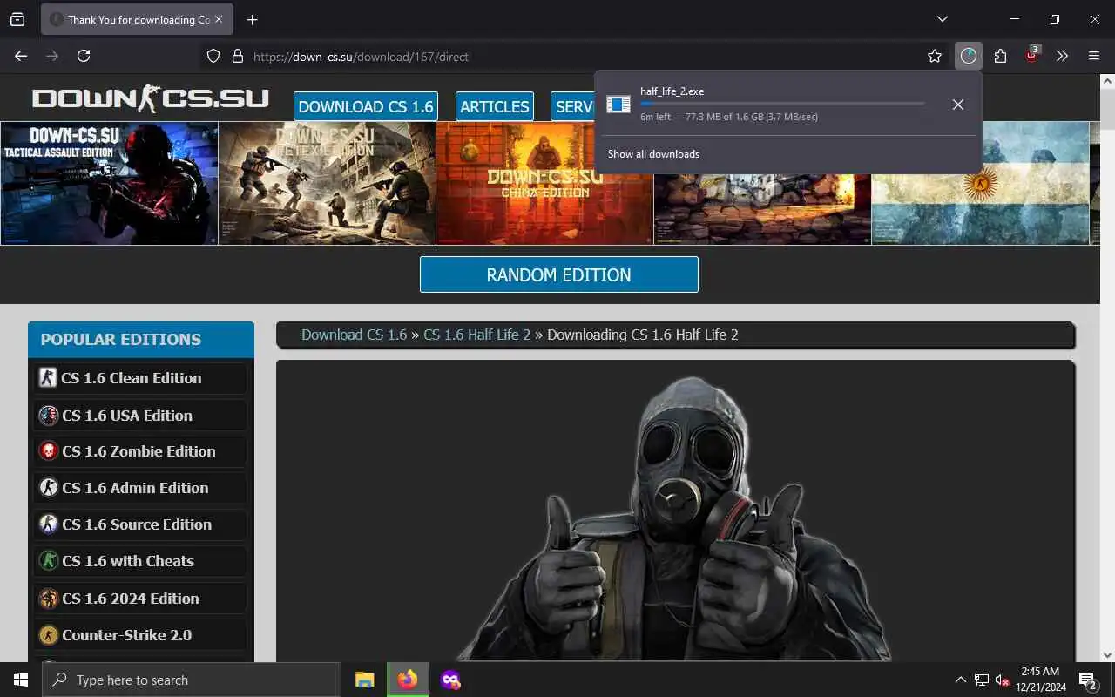Open the Firefox hamburger application menu
The width and height of the screenshot is (1115, 697).
1094,57
